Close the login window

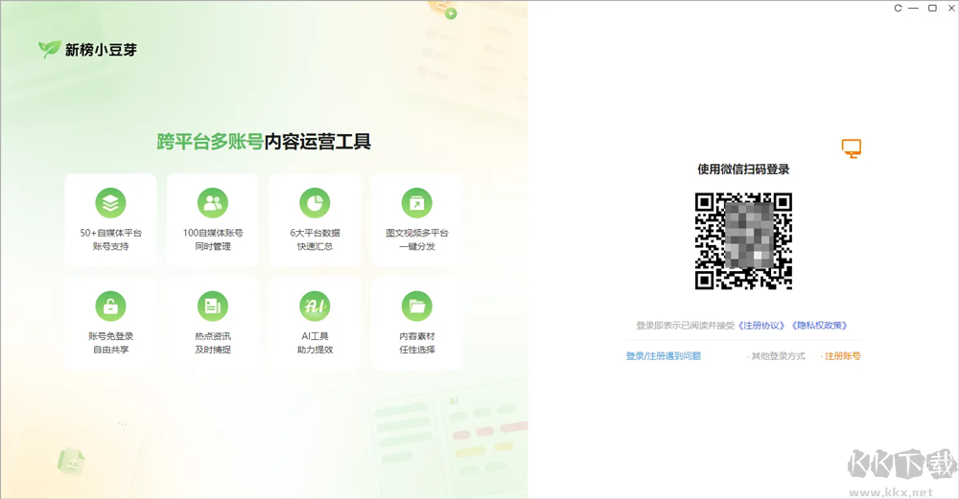[951, 8]
